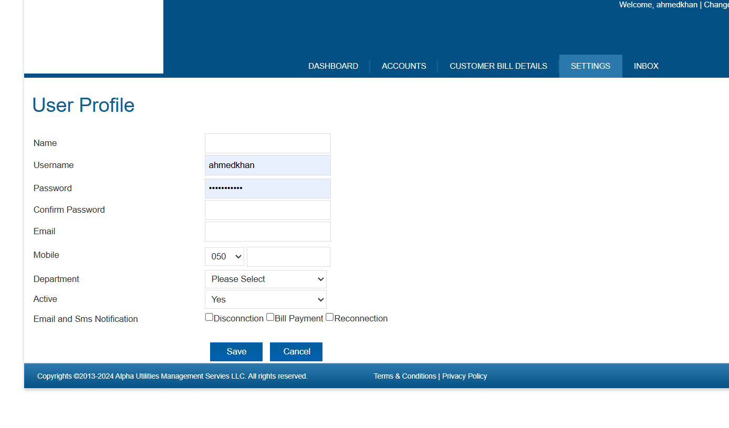Click the Save button
Viewport: 729px width, 428px height.
236,352
